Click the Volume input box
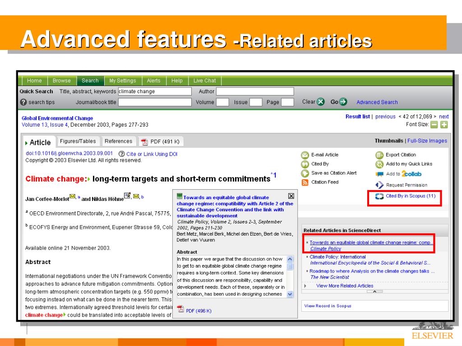 [222, 102]
